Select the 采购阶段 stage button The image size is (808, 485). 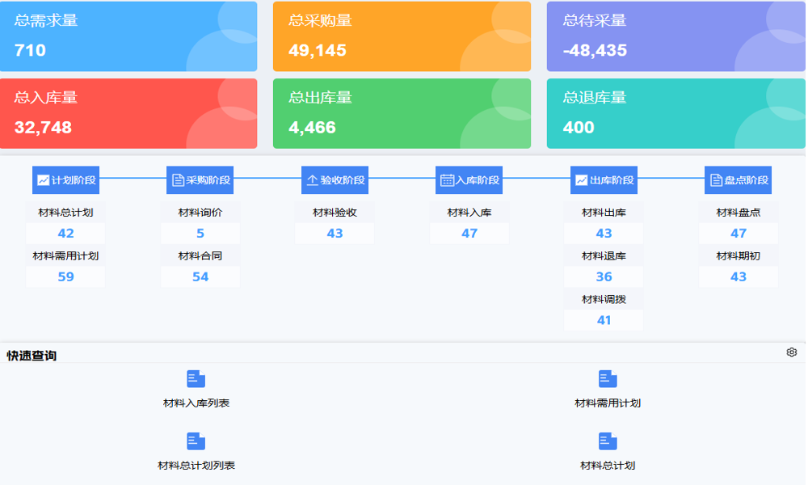click(200, 180)
